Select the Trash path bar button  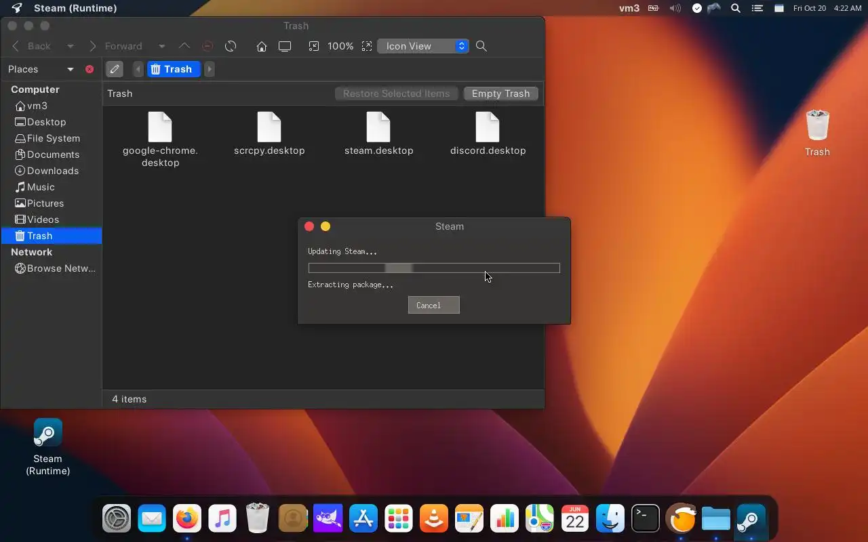coord(172,69)
